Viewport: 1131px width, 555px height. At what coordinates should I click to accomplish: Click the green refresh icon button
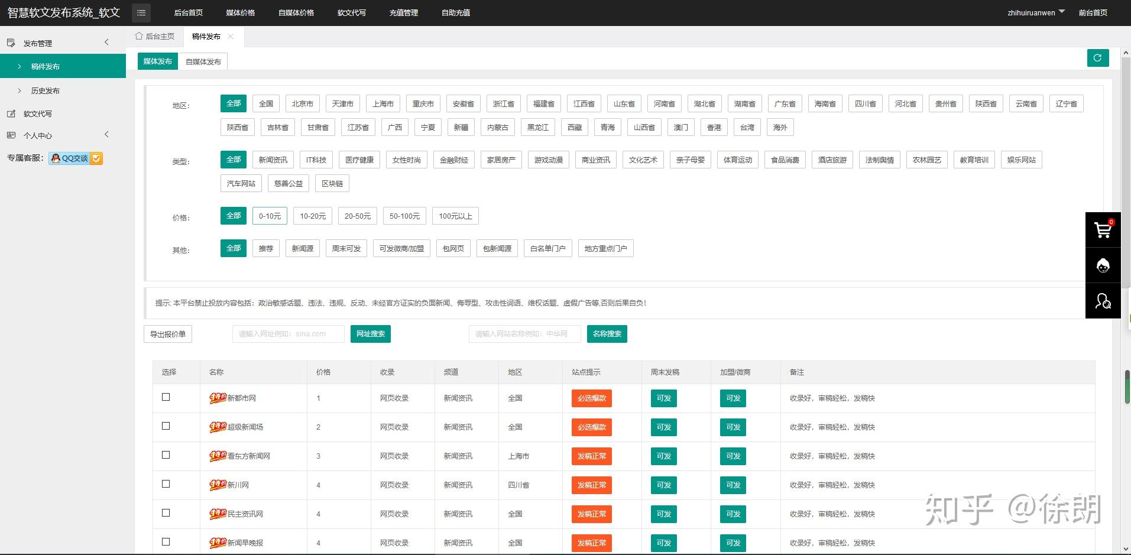(x=1097, y=58)
